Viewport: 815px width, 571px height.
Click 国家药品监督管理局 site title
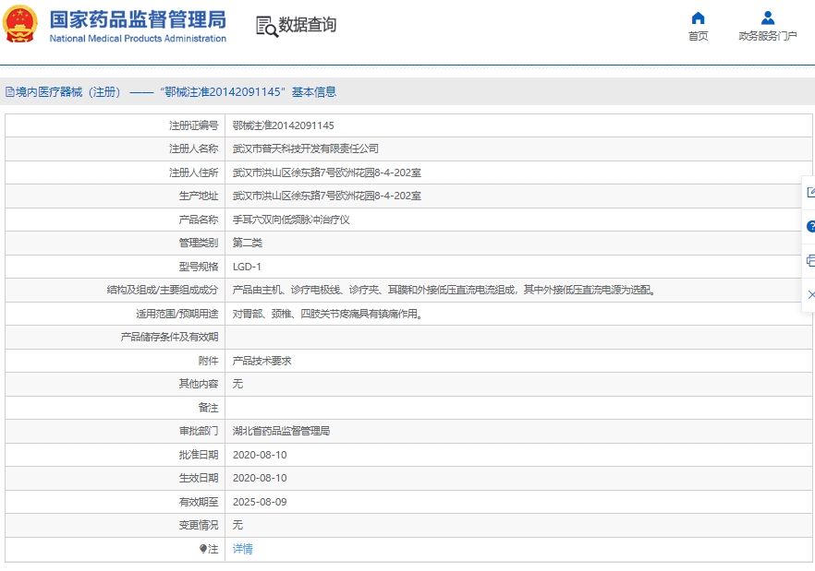(x=138, y=19)
